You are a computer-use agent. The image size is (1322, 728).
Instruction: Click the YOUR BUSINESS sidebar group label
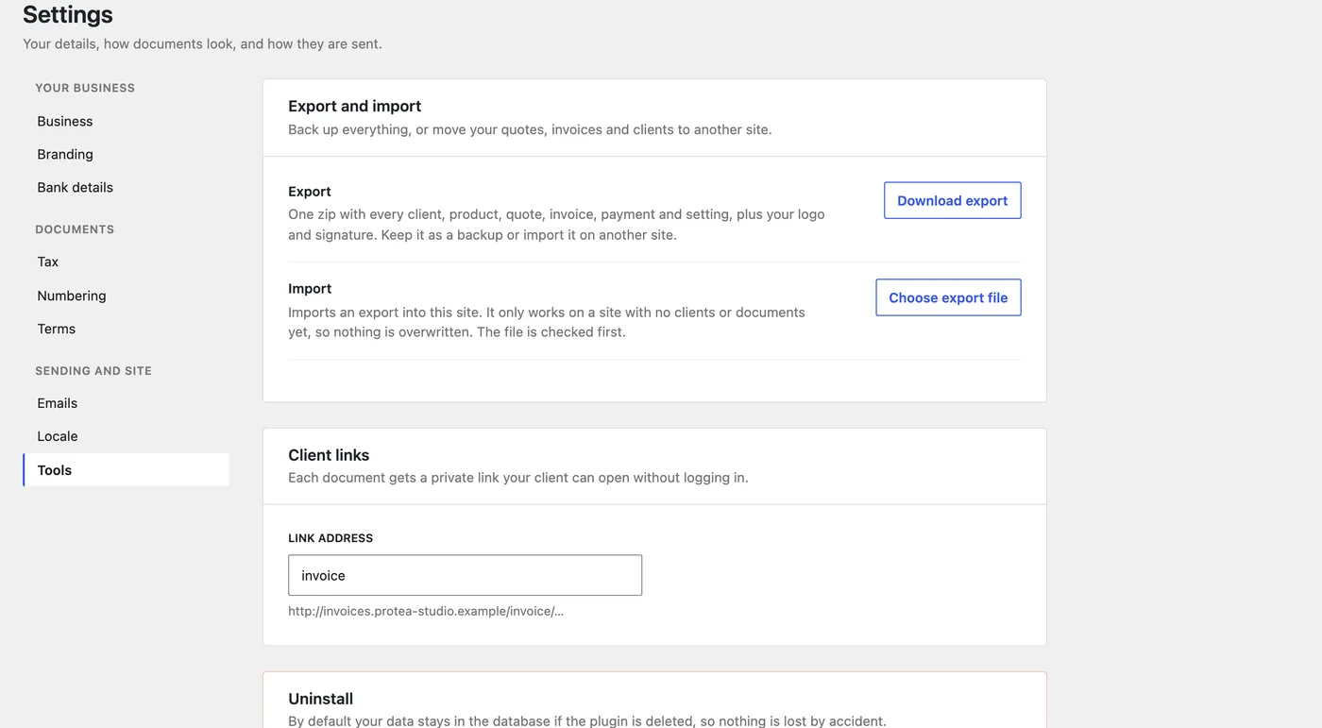[85, 88]
